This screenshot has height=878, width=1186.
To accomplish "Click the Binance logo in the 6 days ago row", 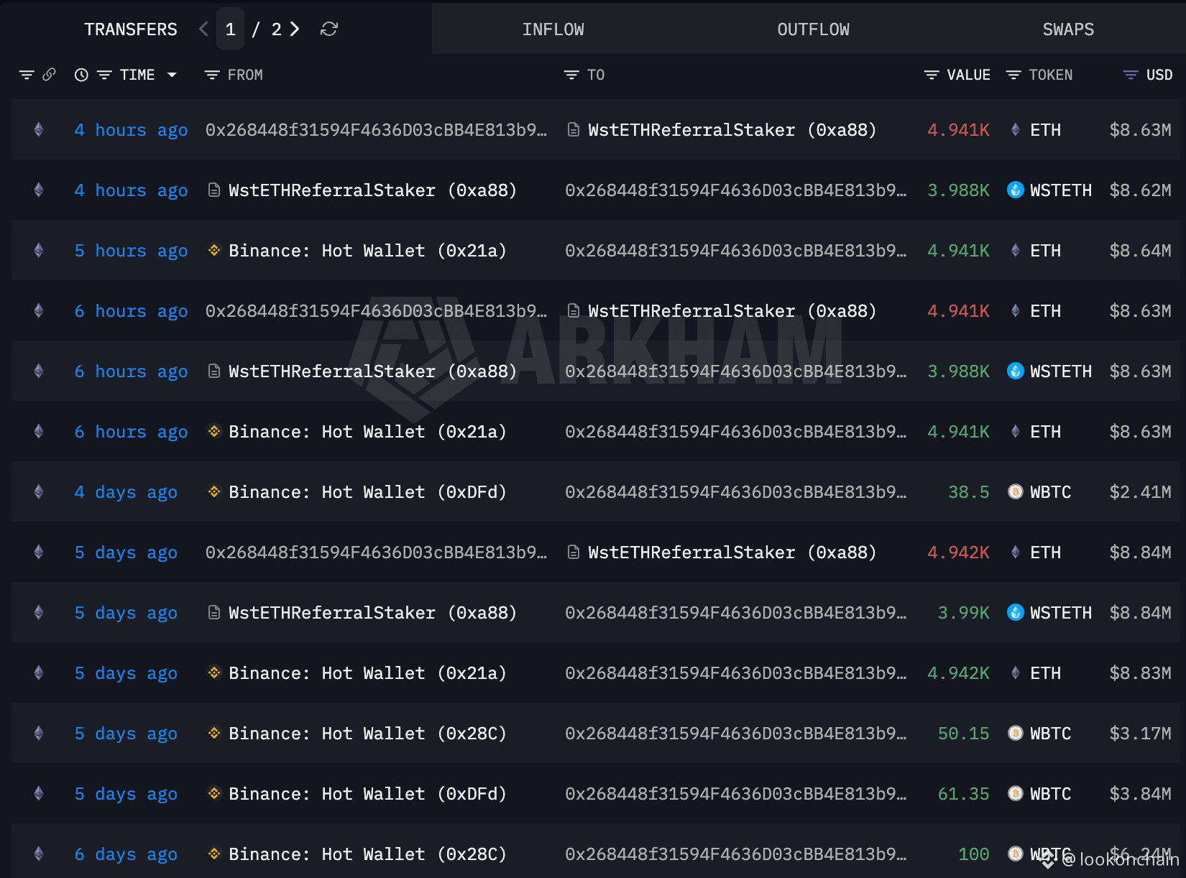I will (213, 854).
